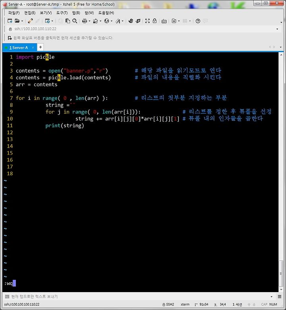Click the New Session icon in toolbar
Image resolution: width=286 pixels, height=310 pixels.
pos(10,21)
